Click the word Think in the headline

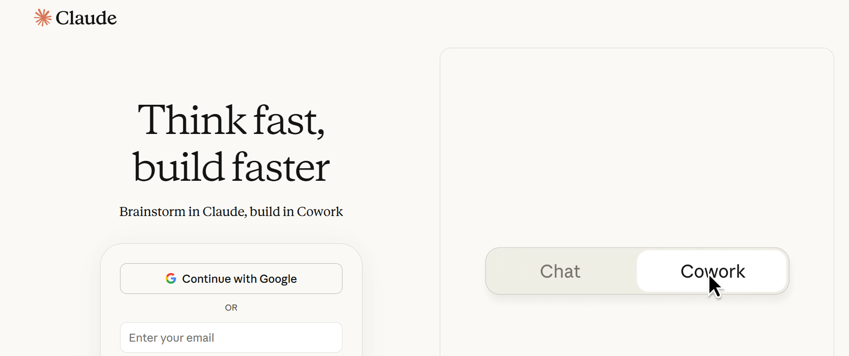[x=192, y=120]
